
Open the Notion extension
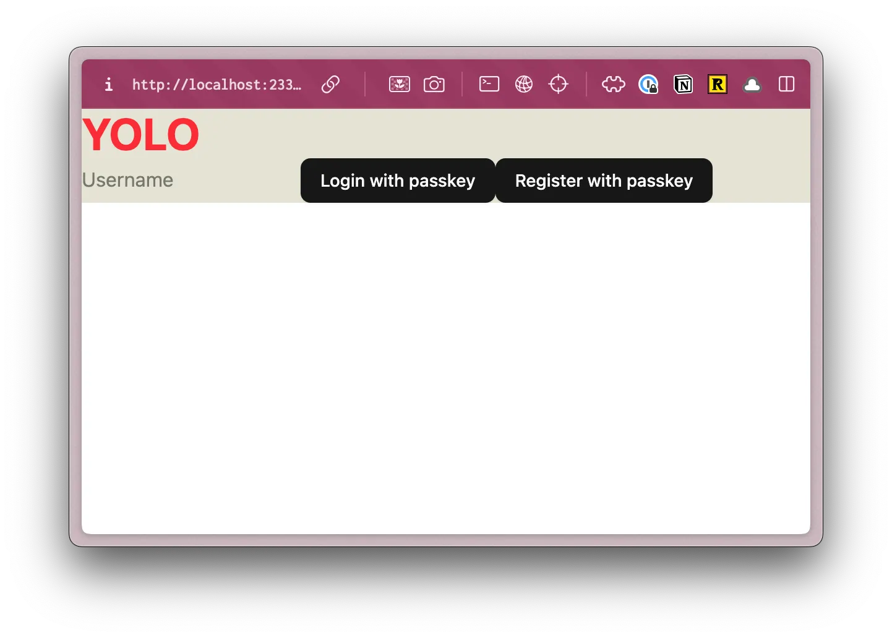683,84
